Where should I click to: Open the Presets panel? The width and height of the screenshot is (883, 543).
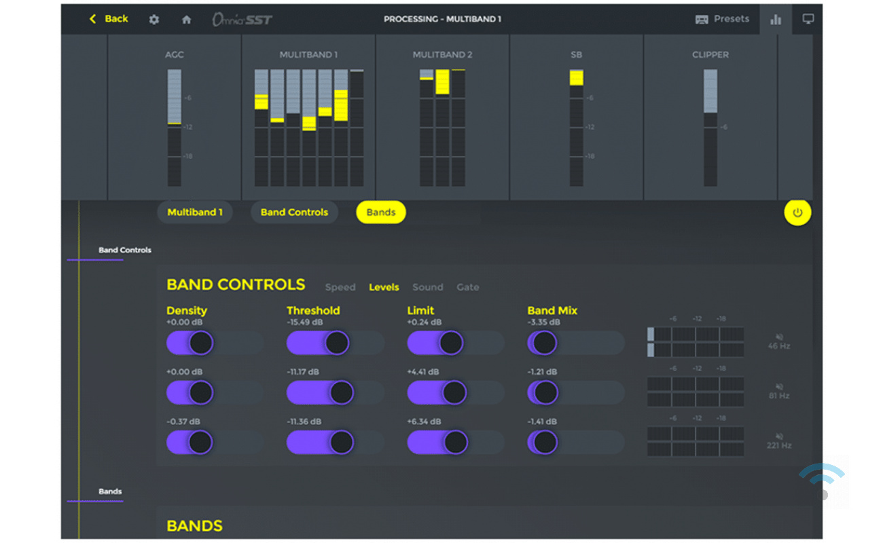tap(722, 19)
